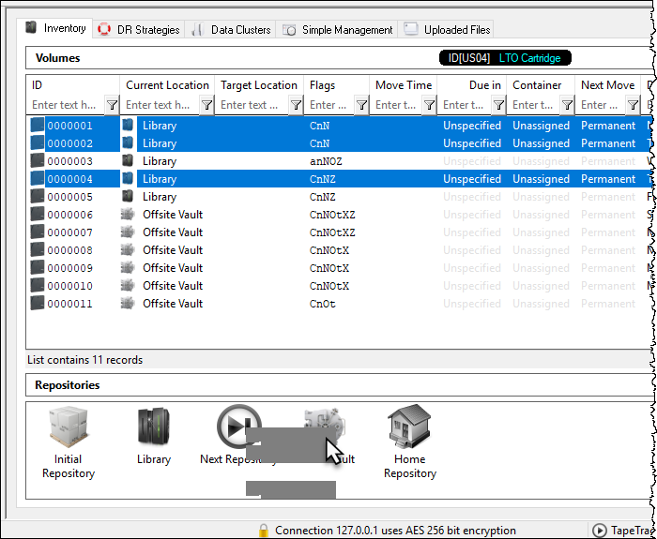Sort by Container column header
657x539 pixels.
coord(541,85)
